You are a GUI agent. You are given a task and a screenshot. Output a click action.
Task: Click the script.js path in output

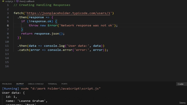[65, 89]
